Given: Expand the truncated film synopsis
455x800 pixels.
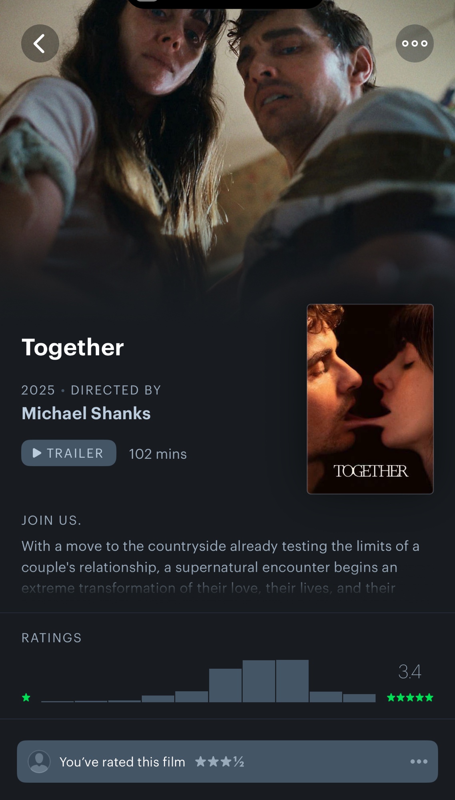Looking at the screenshot, I should click(220, 567).
